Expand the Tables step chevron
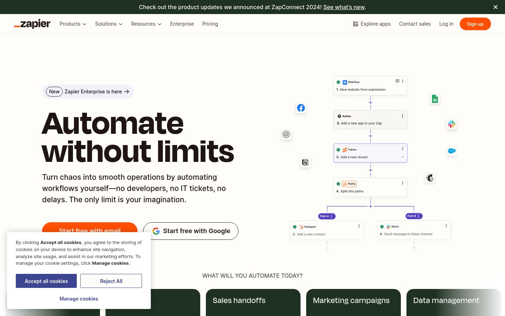The image size is (505, 316). point(403,157)
